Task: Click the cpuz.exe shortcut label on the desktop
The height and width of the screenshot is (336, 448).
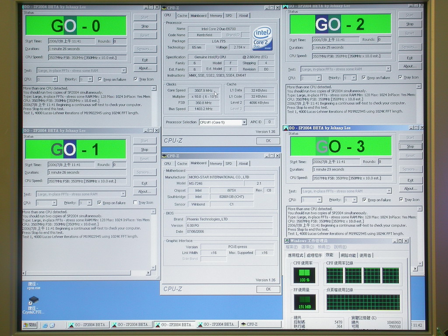Action: (33, 286)
